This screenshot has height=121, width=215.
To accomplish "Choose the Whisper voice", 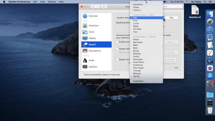I will [146, 74].
